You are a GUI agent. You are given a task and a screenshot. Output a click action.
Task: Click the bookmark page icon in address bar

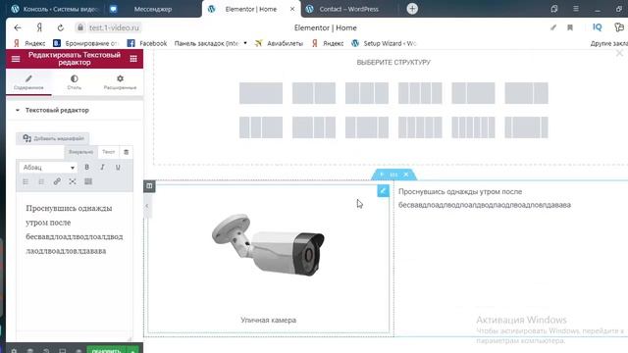(x=570, y=27)
